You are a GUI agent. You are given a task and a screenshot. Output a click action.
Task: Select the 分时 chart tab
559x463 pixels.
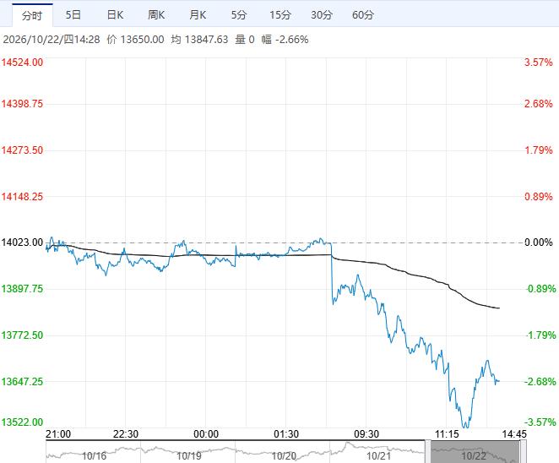pyautogui.click(x=32, y=15)
